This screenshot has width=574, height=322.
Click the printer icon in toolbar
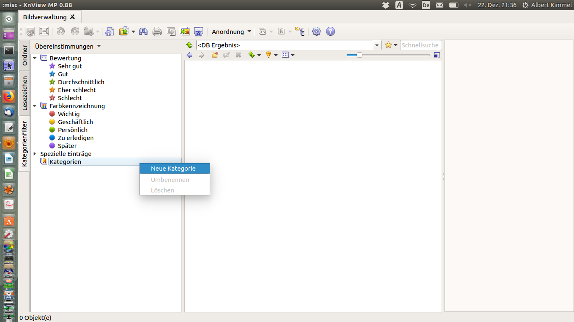157,31
